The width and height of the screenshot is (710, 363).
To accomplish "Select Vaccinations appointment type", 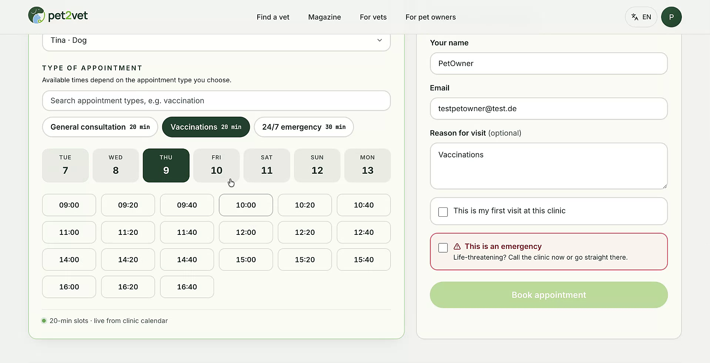I will (206, 127).
